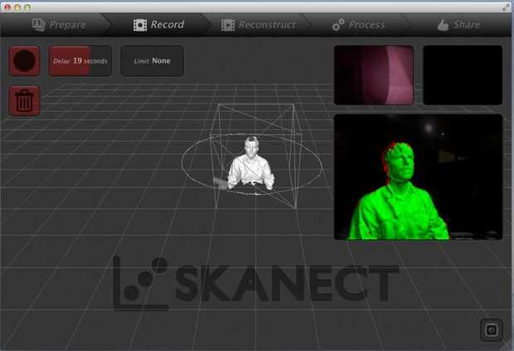Click the Skanect logo watermark
514x351 pixels.
(x=255, y=283)
